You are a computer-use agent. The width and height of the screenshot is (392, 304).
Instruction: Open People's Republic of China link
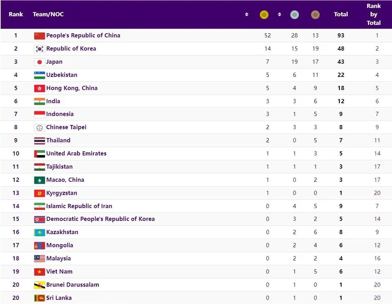pyautogui.click(x=83, y=36)
